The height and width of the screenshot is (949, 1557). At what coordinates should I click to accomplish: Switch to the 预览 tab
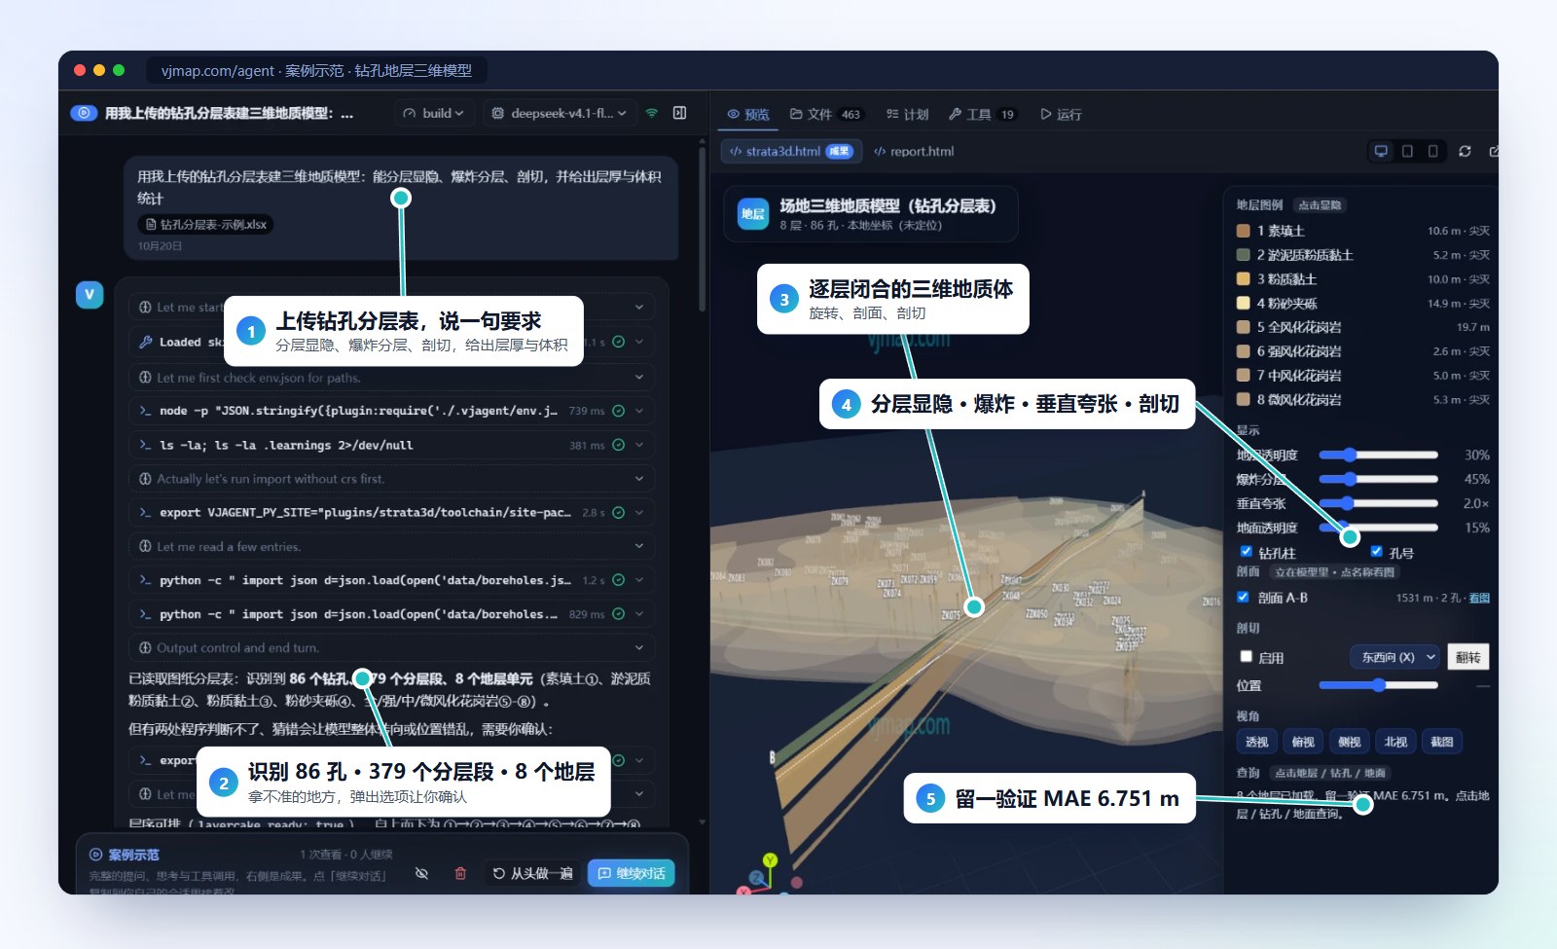click(748, 114)
